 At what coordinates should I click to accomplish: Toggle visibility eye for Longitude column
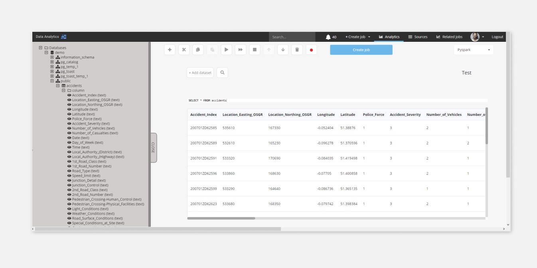[69, 110]
